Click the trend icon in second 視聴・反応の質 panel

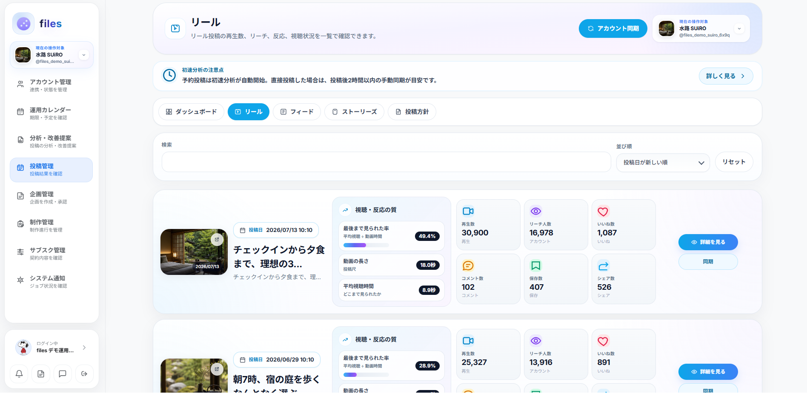point(345,339)
